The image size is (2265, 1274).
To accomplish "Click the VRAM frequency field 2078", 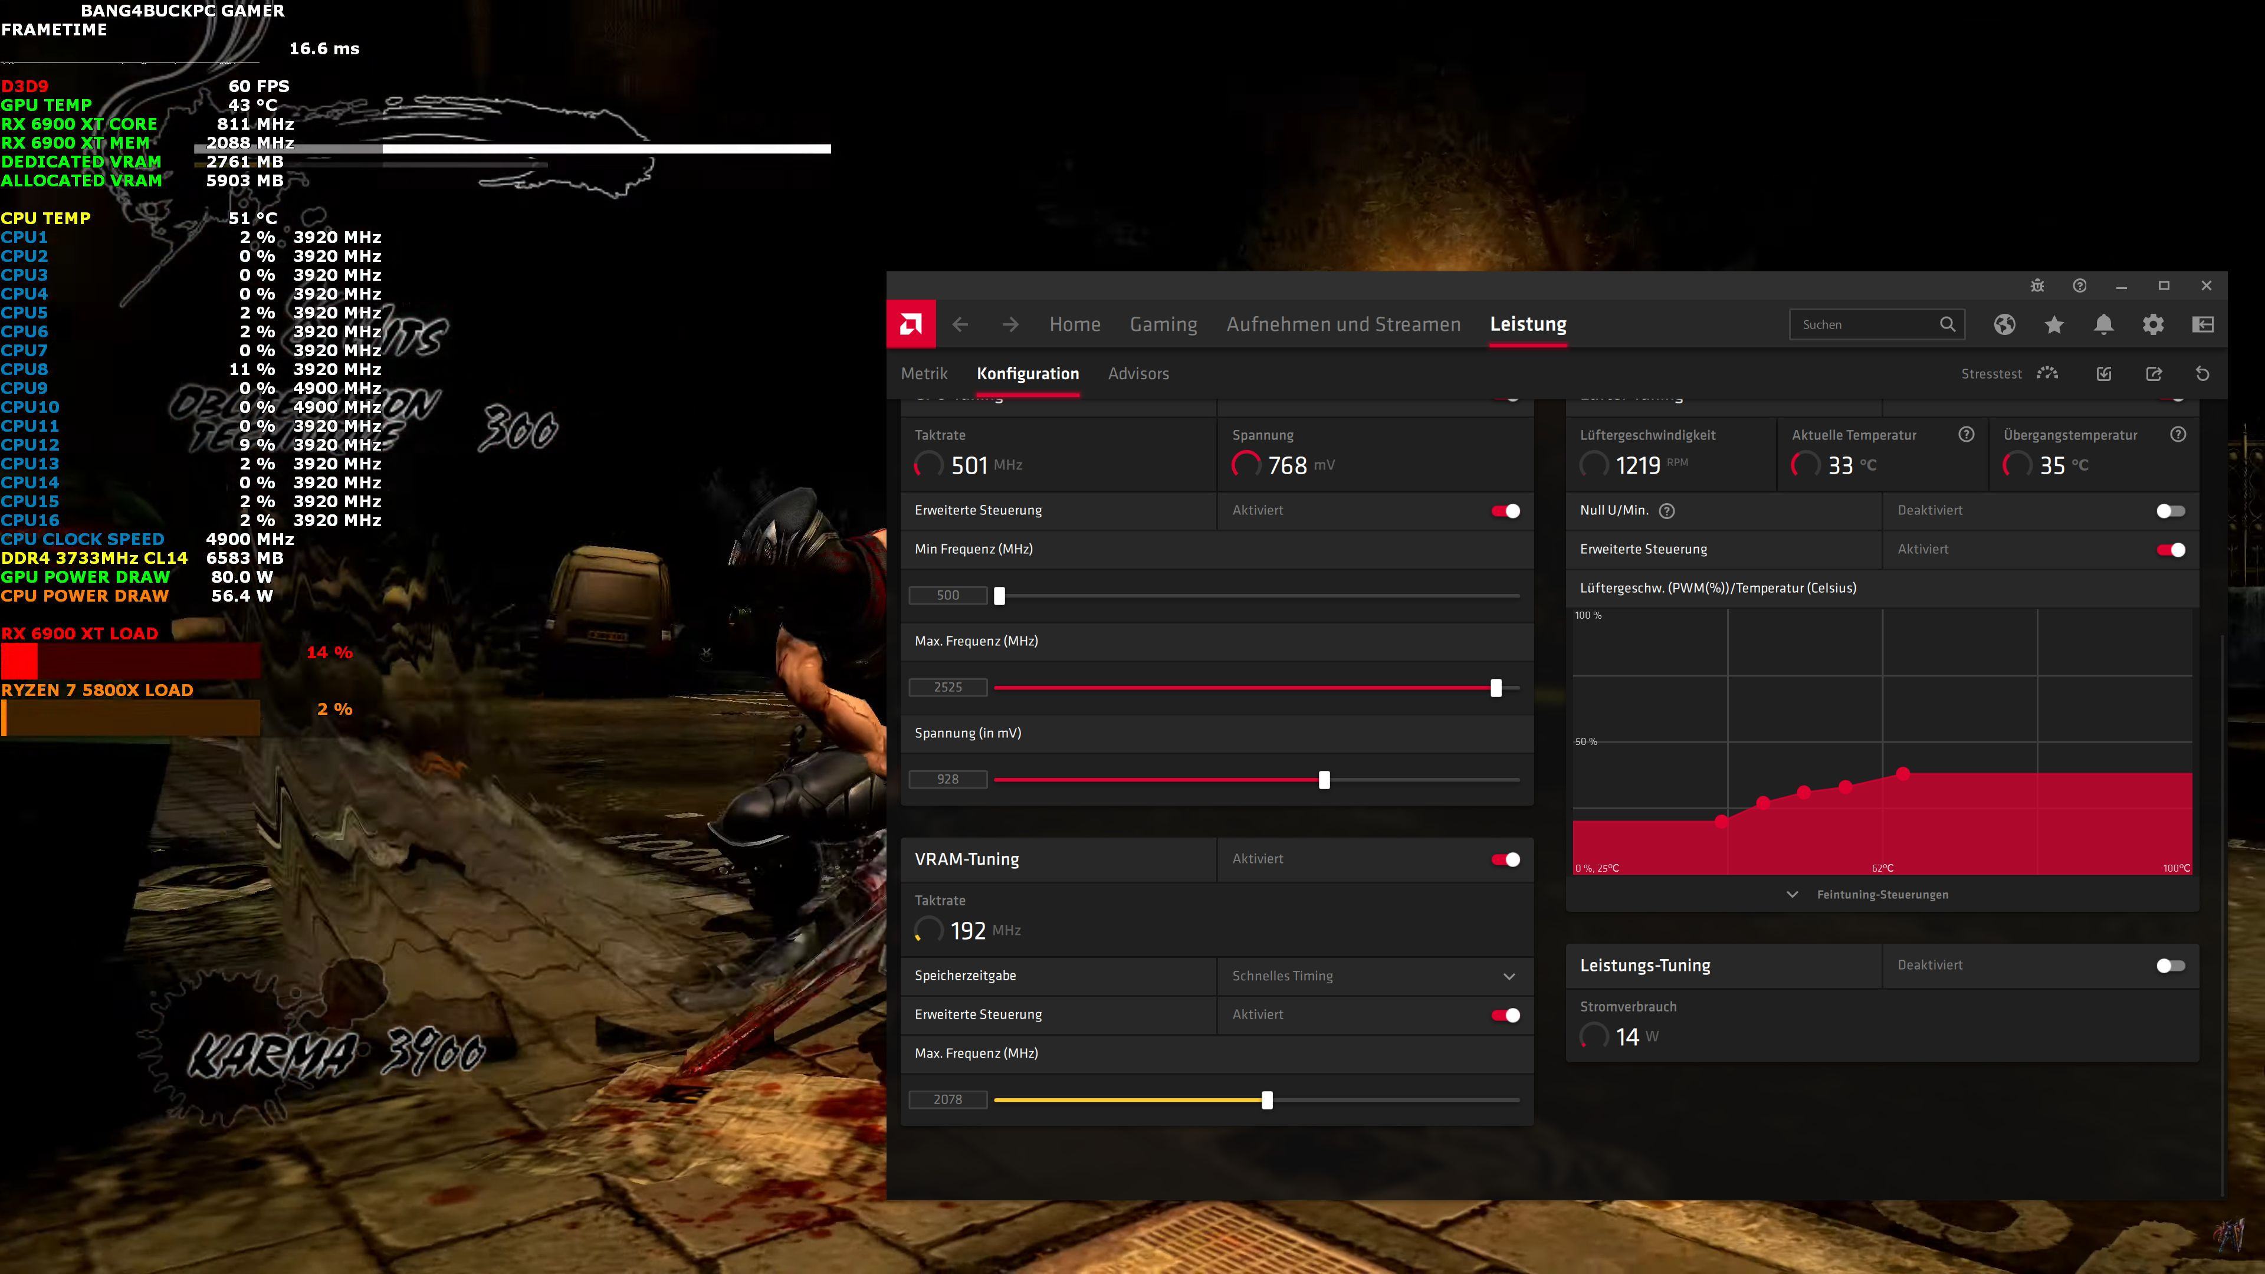I will click(x=948, y=1100).
